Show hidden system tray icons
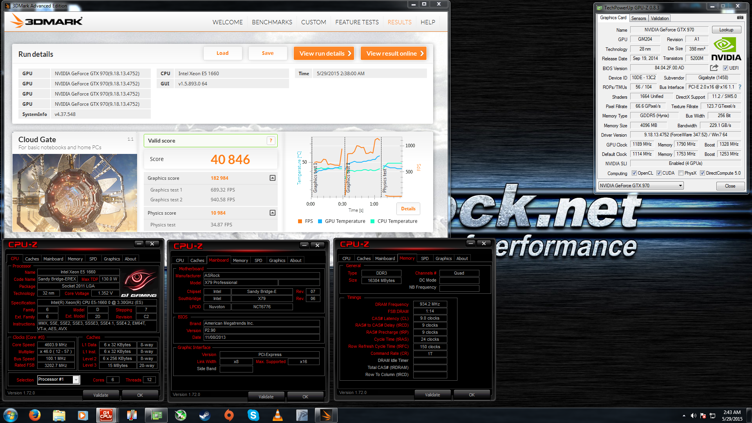 point(684,415)
